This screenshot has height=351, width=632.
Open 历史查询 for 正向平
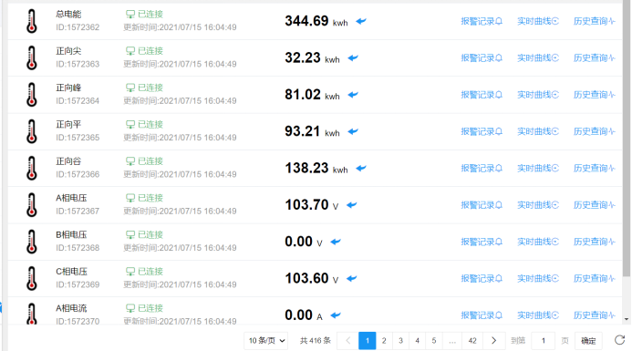pos(595,131)
